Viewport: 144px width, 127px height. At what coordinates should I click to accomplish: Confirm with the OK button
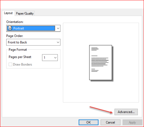pos(89,122)
